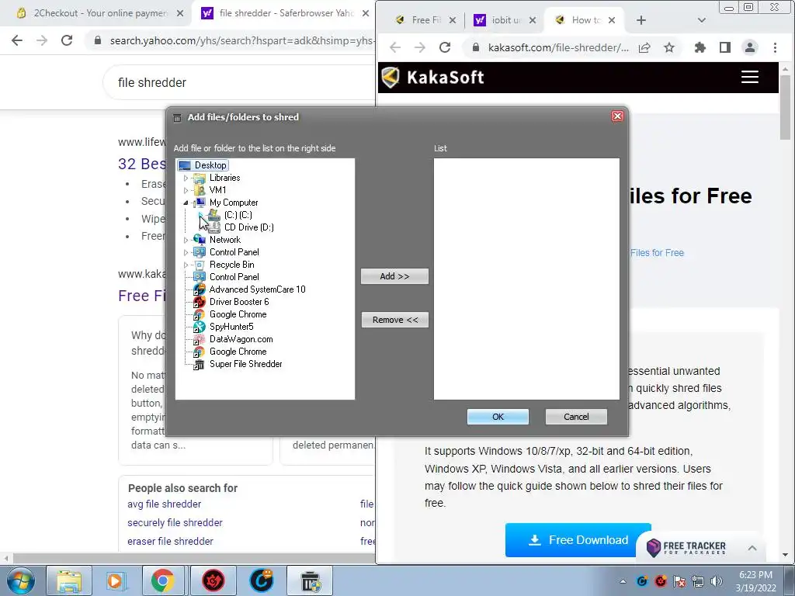Open the Chrome three-dot menu
This screenshot has width=795, height=596.
tap(775, 47)
